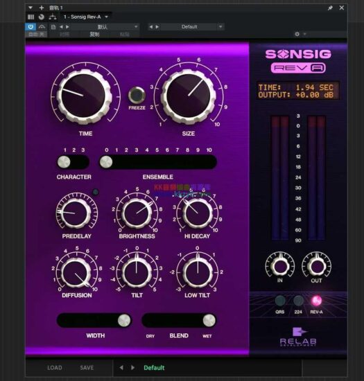Image resolution: width=364 pixels, height=381 pixels.
Task: Click the LOAD preset button
Action: [55, 368]
